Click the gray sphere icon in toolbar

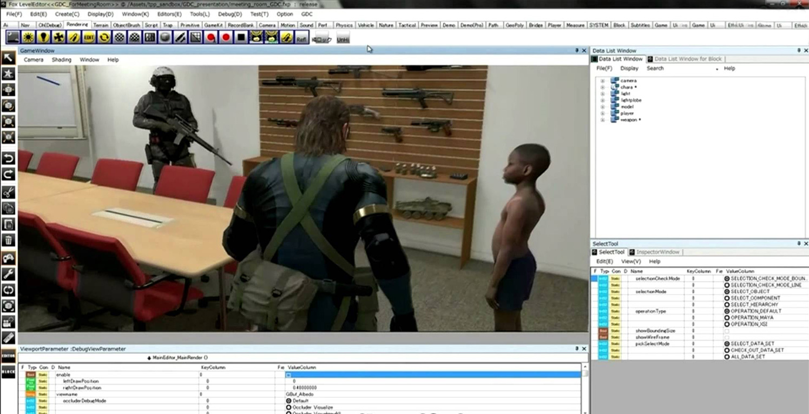pos(165,37)
